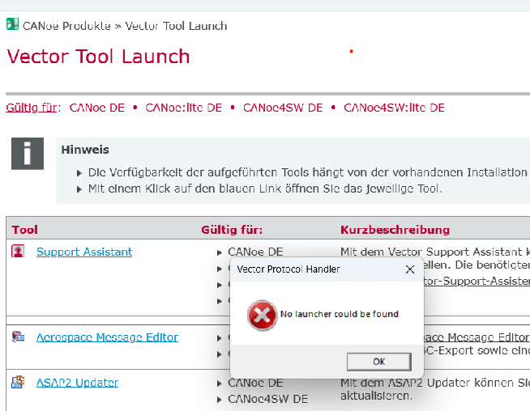The width and height of the screenshot is (530, 411).
Task: Click the Aerospace Message Editor tool icon
Action: pyautogui.click(x=18, y=337)
